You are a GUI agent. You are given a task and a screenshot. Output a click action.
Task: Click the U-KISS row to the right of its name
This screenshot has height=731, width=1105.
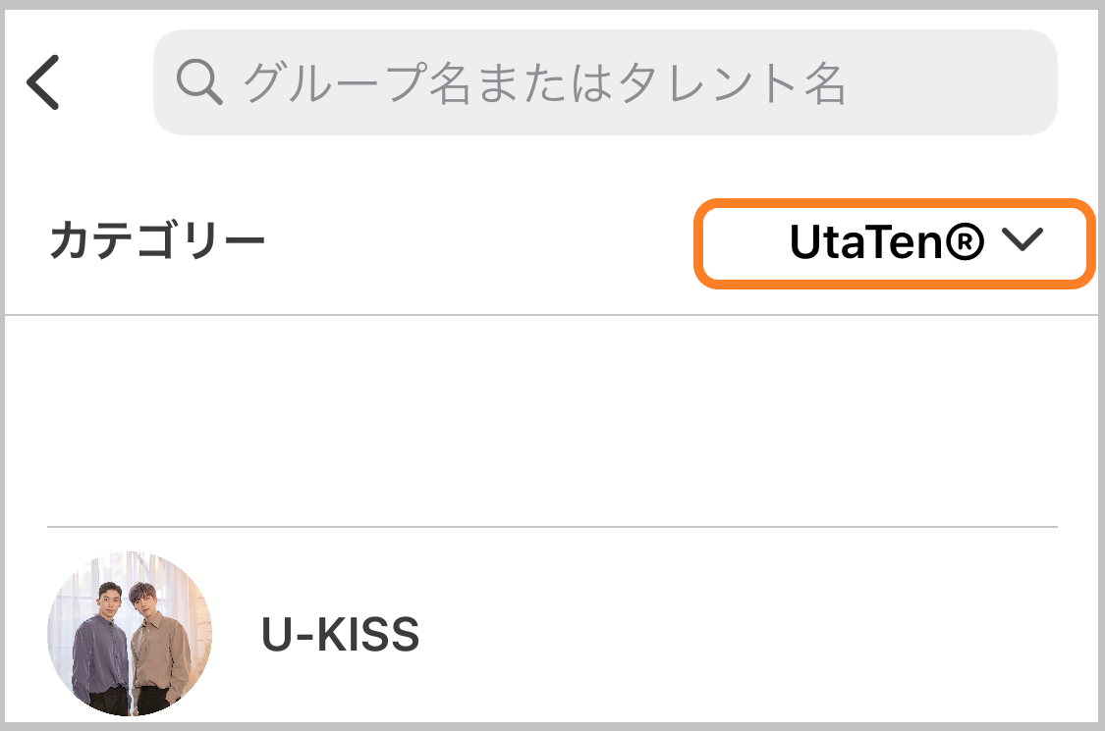(739, 634)
